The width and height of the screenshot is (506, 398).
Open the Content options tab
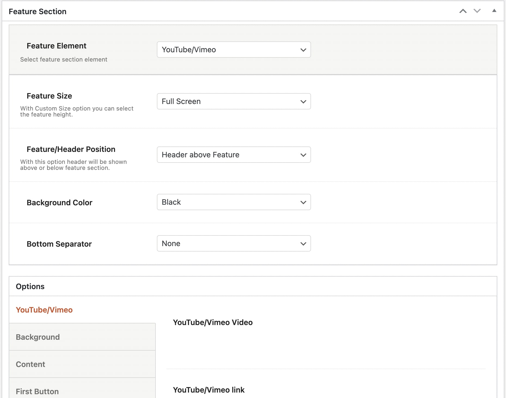31,364
